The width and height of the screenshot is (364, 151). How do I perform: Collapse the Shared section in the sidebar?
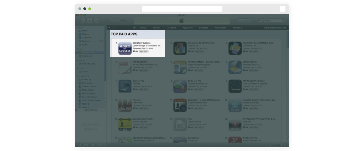[x=77, y=61]
